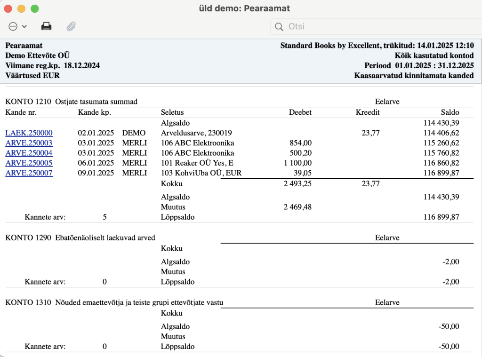Open entry ARVE.250007 link

[29, 173]
